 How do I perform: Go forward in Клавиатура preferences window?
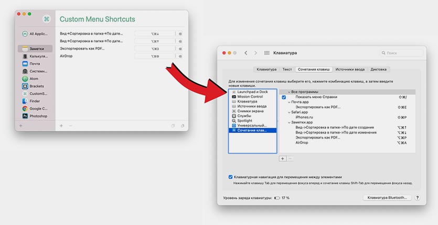click(255, 53)
